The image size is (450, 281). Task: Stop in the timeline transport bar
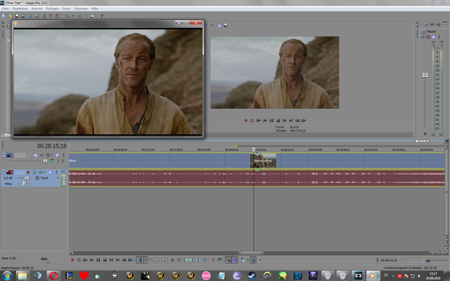pos(104,260)
